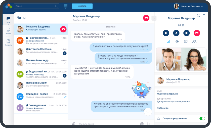211x128 pixels.
Task: Mute the microphone in call panel
Action: coord(176,33)
